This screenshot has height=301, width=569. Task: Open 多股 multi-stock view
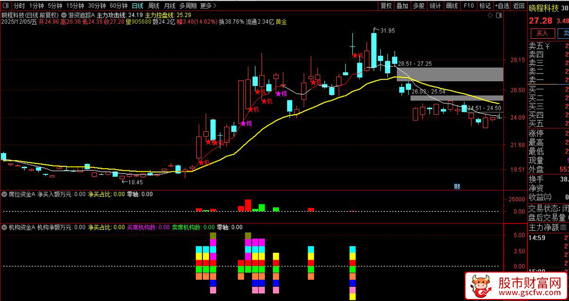[418, 6]
